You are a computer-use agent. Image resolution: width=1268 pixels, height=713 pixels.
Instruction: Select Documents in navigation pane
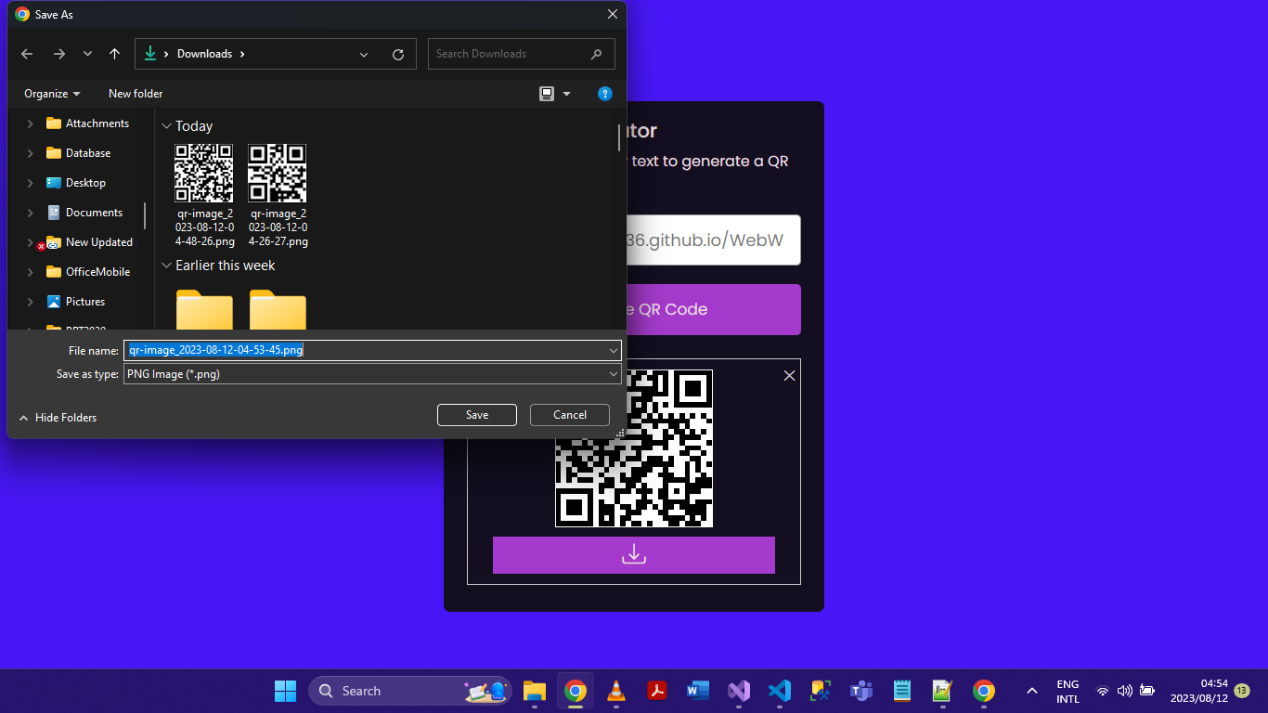click(x=94, y=213)
